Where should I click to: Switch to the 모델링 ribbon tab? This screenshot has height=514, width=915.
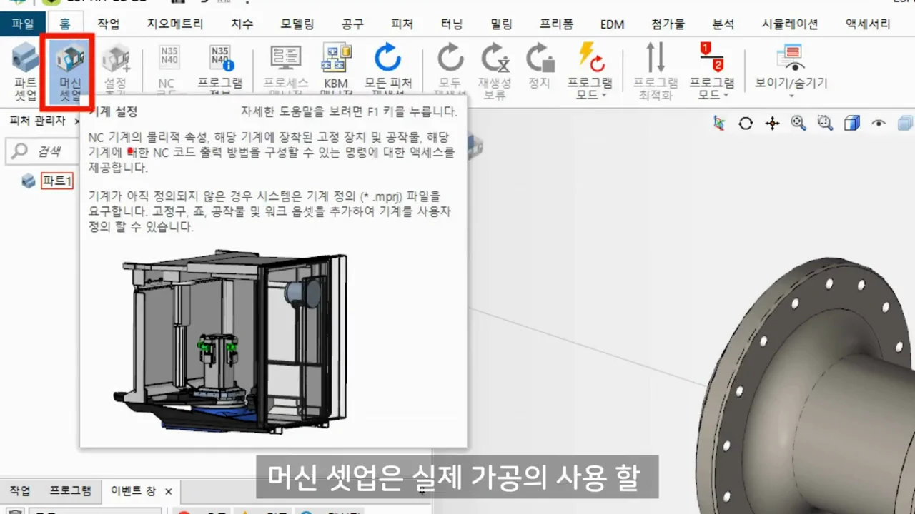pyautogui.click(x=297, y=24)
